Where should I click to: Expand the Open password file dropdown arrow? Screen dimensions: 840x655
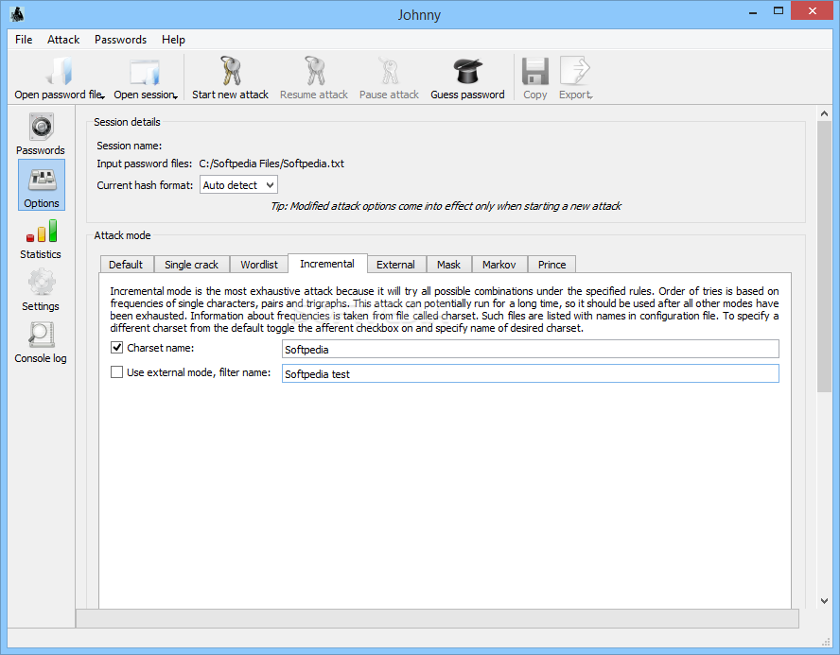(x=103, y=96)
